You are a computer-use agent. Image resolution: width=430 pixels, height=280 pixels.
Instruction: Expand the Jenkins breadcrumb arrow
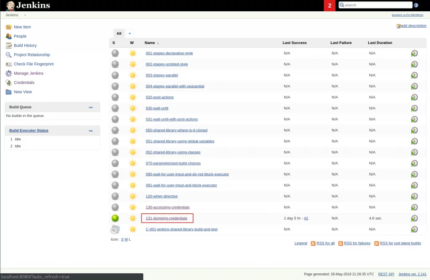point(25,15)
